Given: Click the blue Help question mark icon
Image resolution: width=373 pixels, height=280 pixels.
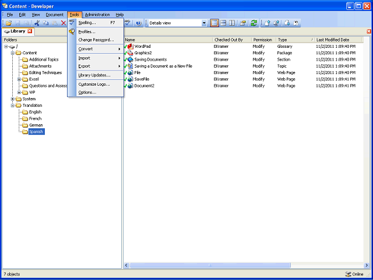Looking at the screenshot, I should pyautogui.click(x=139, y=23).
